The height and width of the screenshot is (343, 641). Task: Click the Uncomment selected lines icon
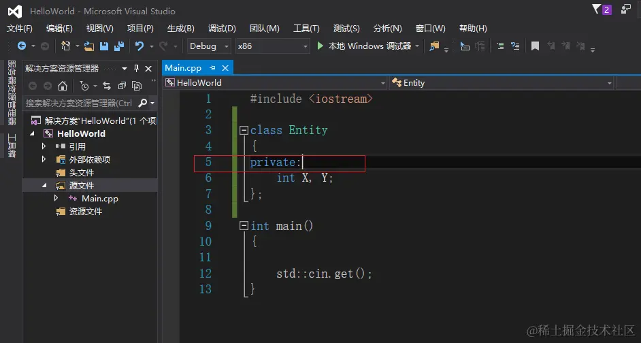[x=515, y=46]
